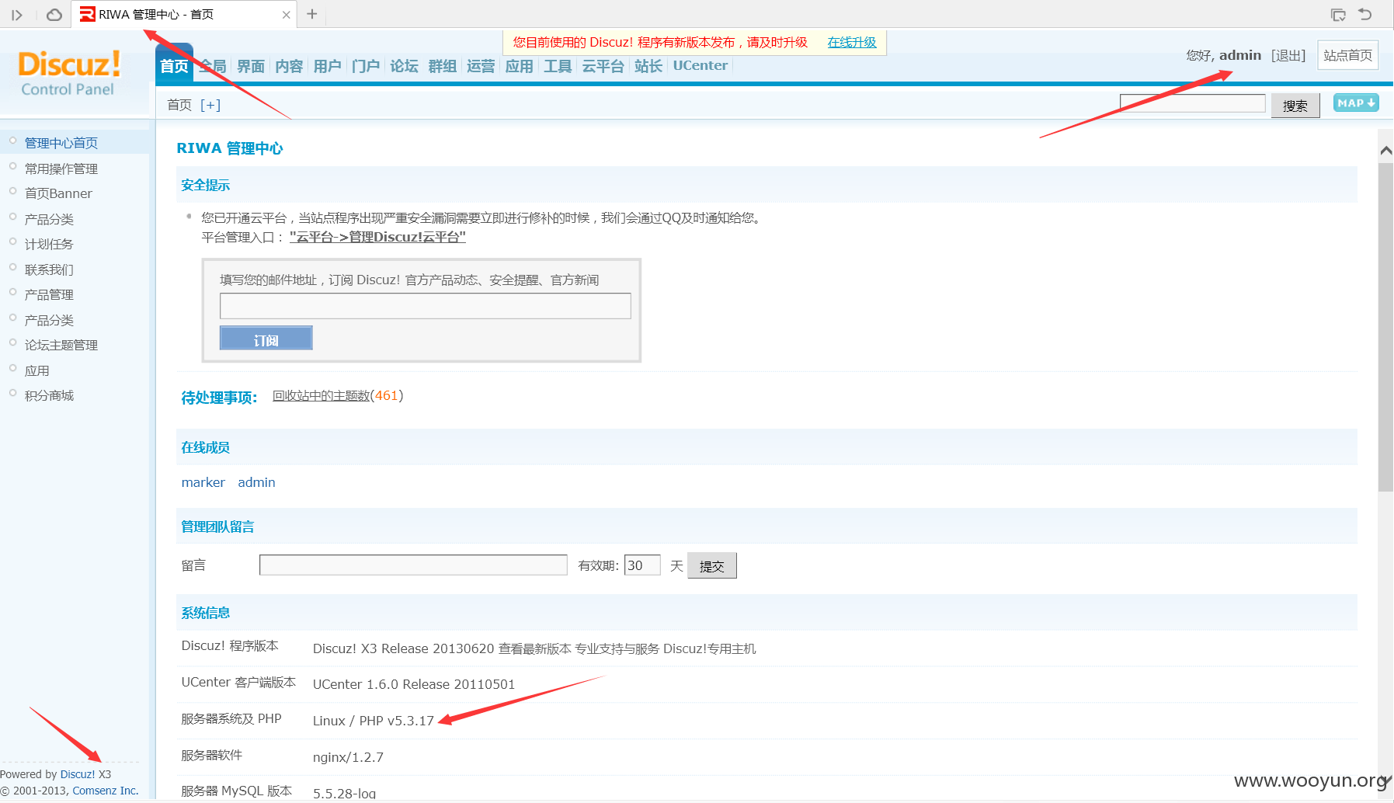Select 首页Banner in the sidebar
1394x803 pixels.
point(58,193)
